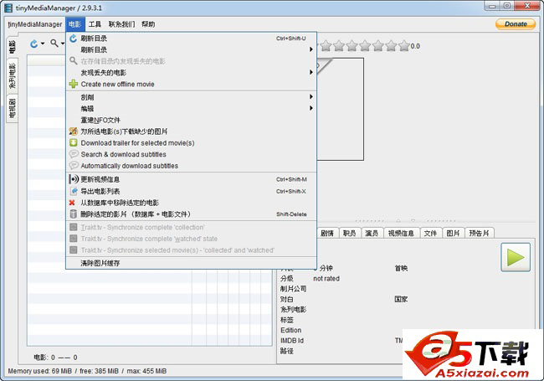Select the 电视剧 vertical side tab
544x381 pixels.
tap(13, 108)
